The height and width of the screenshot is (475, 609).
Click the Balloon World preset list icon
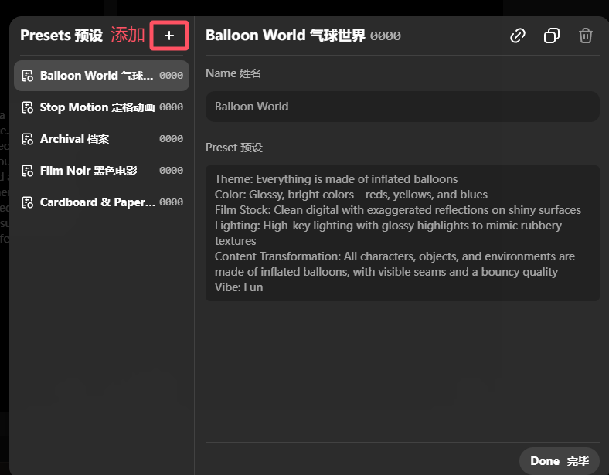28,76
